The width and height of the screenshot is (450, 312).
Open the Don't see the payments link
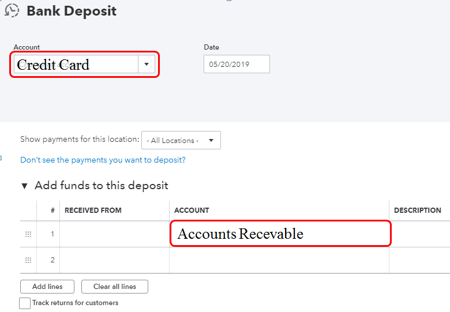[103, 160]
